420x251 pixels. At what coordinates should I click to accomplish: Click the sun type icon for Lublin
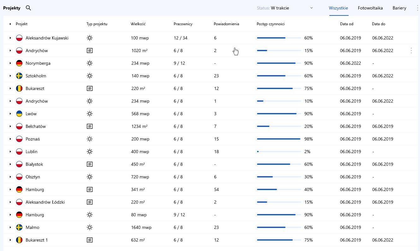tap(90, 152)
